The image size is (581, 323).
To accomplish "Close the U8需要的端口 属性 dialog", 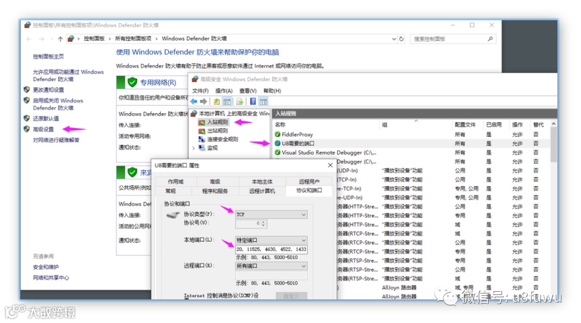I will tap(330, 165).
